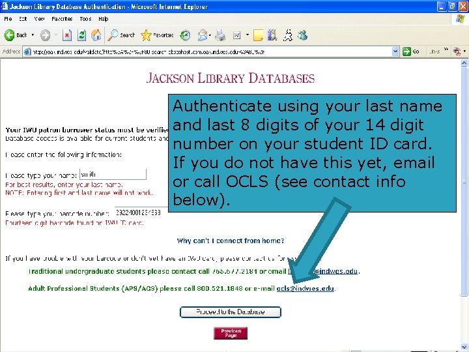Click the ocls@indwes.edu email link
469x352 pixels.
pyautogui.click(x=305, y=289)
